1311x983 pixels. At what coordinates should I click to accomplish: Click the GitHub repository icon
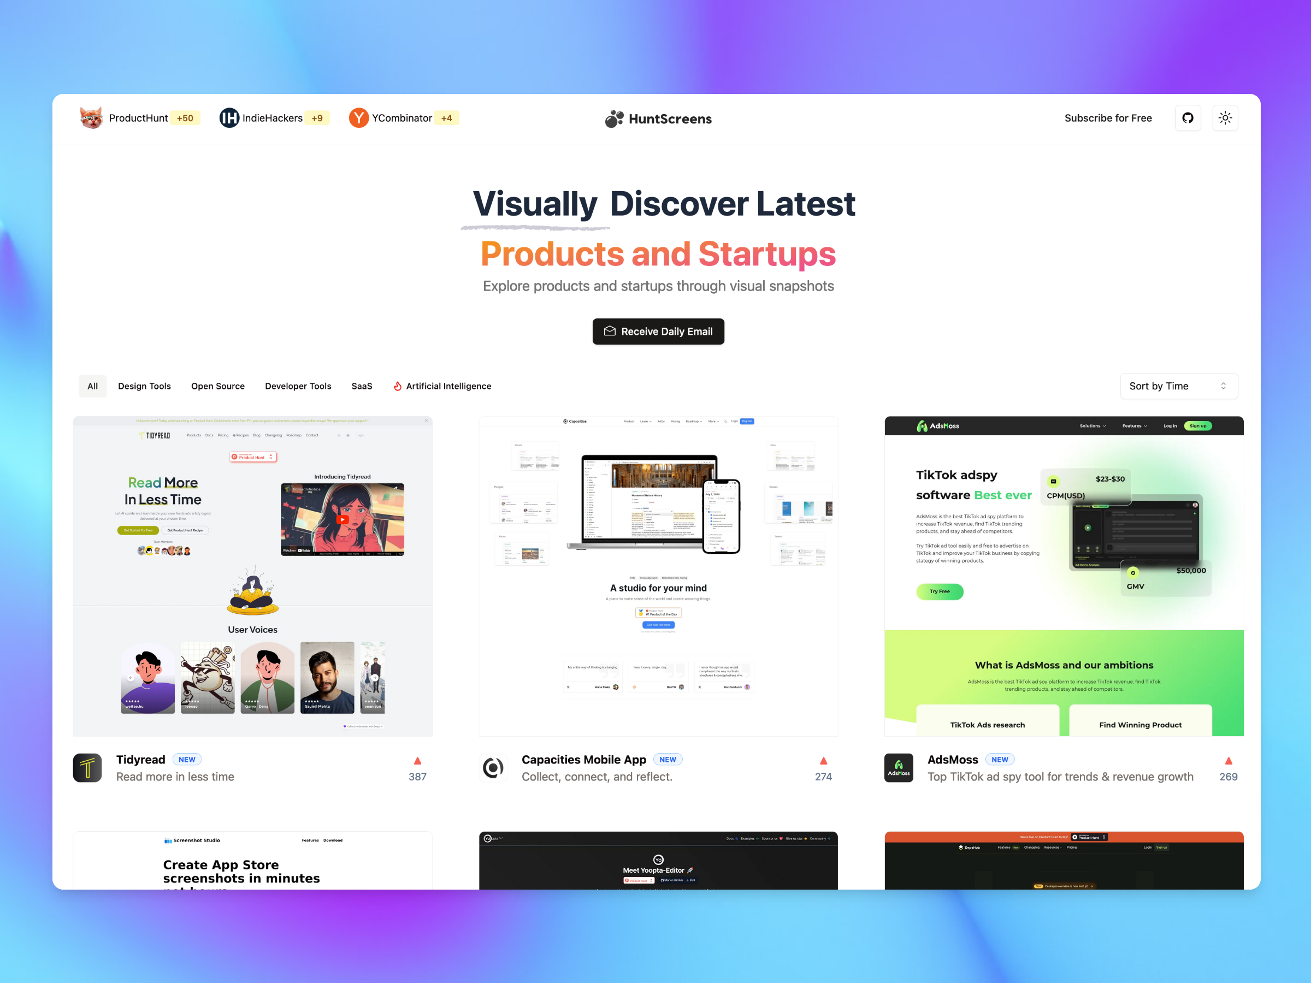click(x=1188, y=118)
